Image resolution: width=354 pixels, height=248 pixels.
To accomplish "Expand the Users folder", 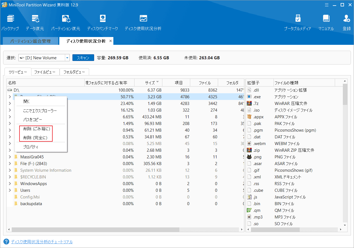I will (x=9, y=190).
